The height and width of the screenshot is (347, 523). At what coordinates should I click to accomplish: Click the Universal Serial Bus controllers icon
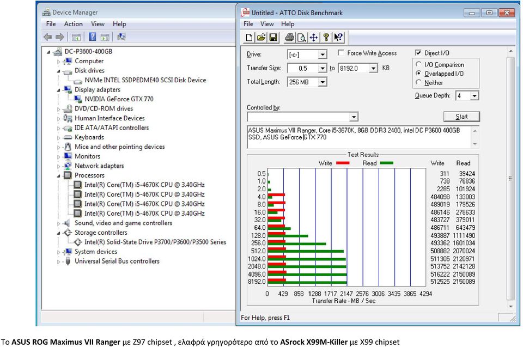point(68,261)
